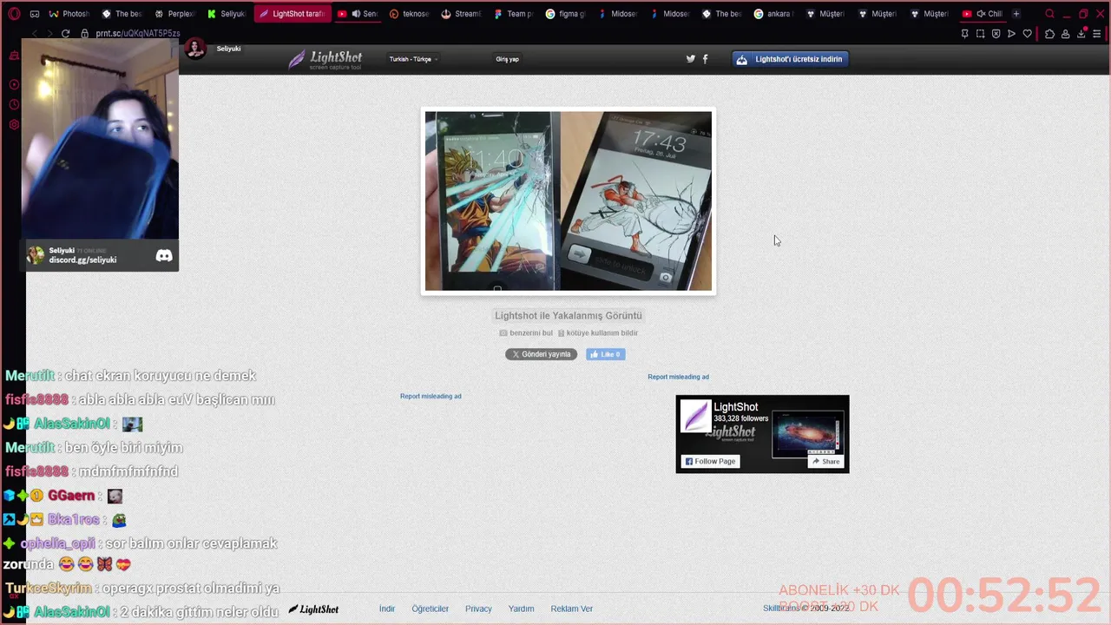The width and height of the screenshot is (1111, 625).
Task: Unmute the Chill YouTube tab speaker icon
Action: point(980,14)
